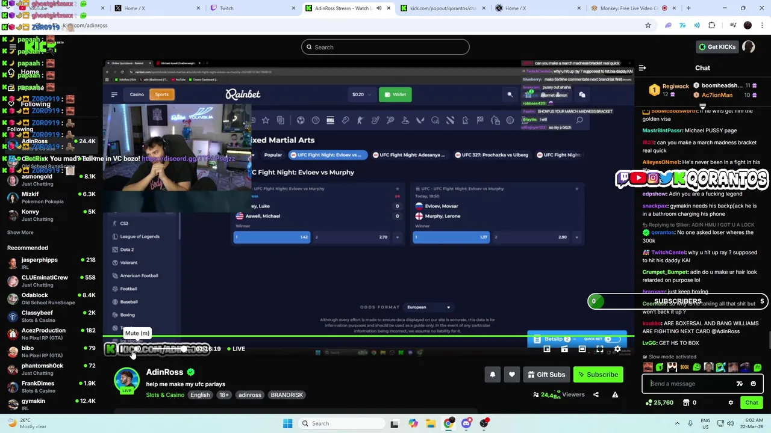This screenshot has height=433, width=771.
Task: Focus the Kick search field
Action: [x=385, y=47]
